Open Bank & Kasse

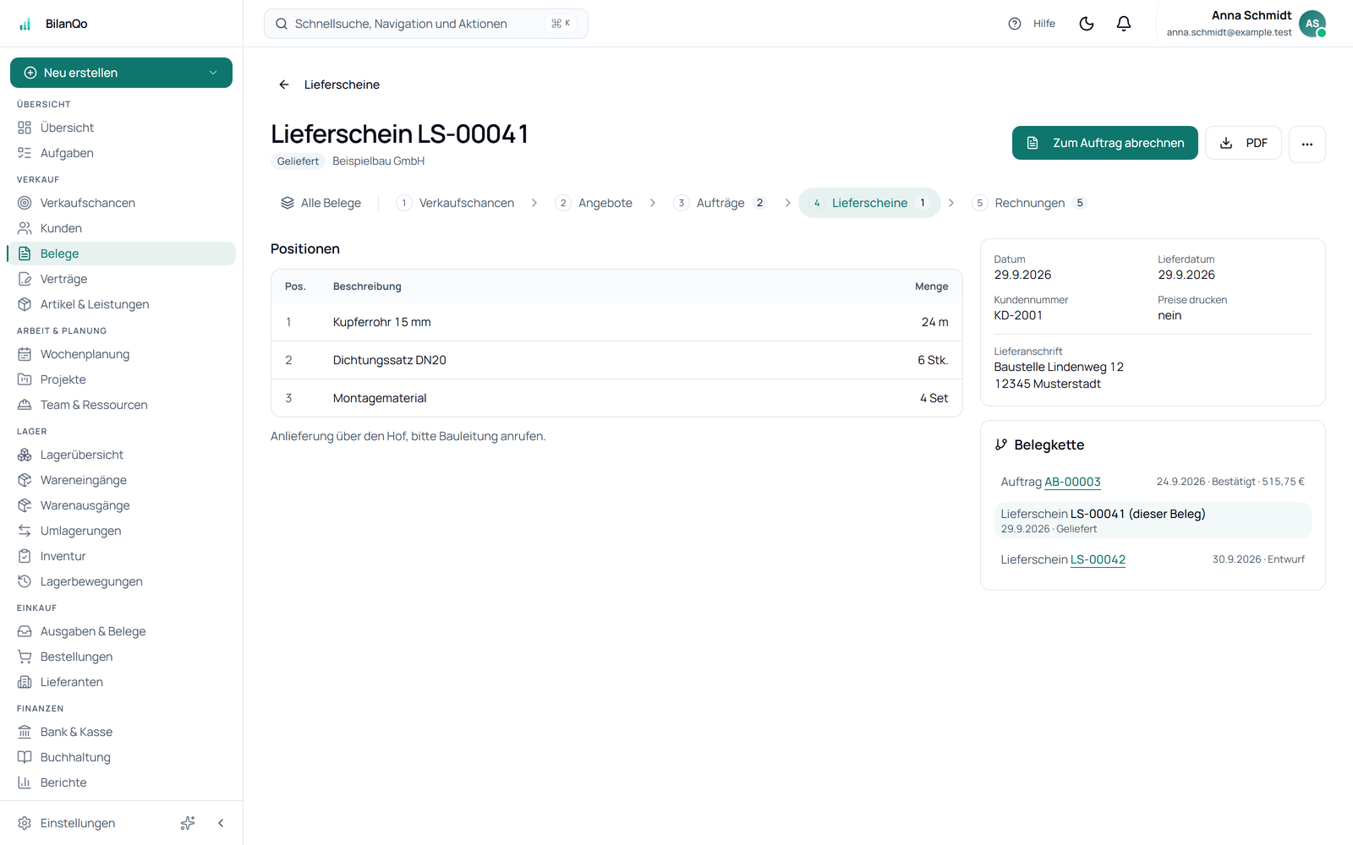pyautogui.click(x=121, y=732)
